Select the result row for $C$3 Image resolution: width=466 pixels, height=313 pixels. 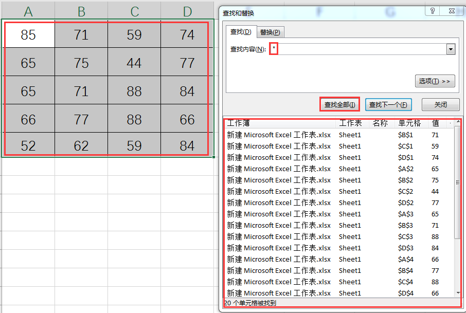[x=339, y=236]
